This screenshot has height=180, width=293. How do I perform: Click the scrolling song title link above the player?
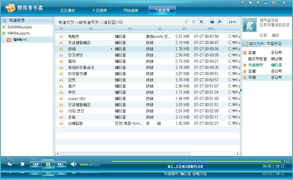coord(185,166)
